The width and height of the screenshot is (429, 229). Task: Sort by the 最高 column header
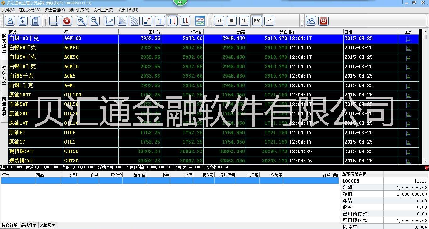tap(224, 32)
